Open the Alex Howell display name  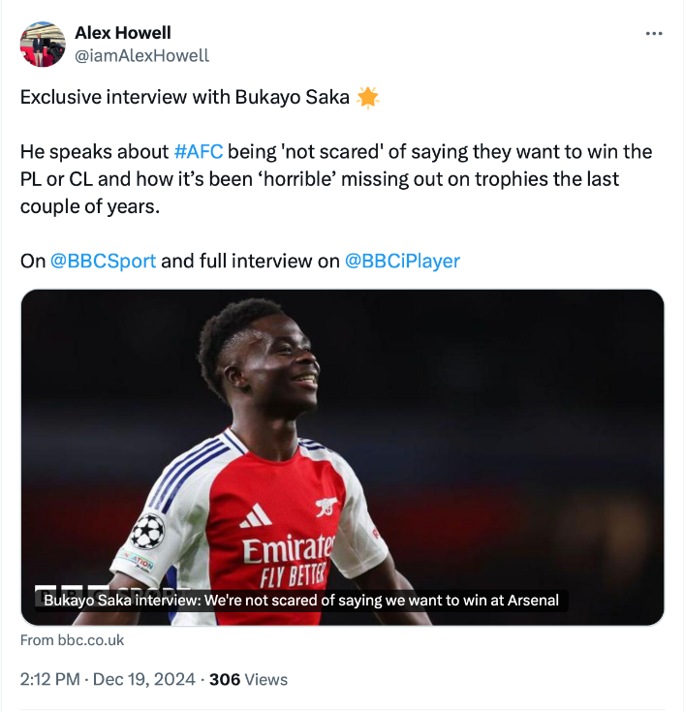tap(123, 34)
